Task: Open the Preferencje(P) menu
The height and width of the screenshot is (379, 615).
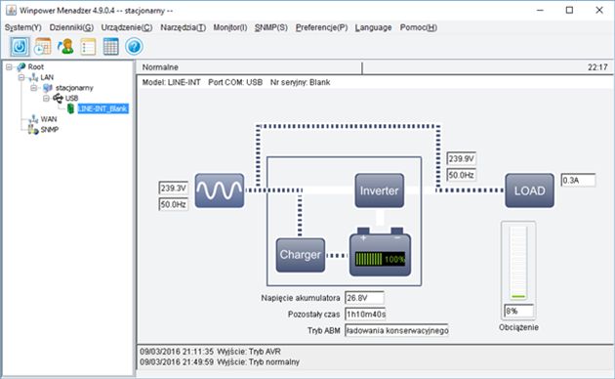Action: point(321,27)
